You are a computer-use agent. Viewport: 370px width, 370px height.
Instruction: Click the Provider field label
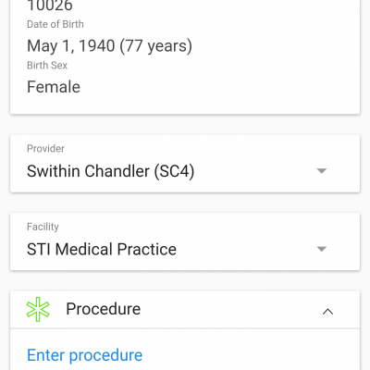(45, 149)
